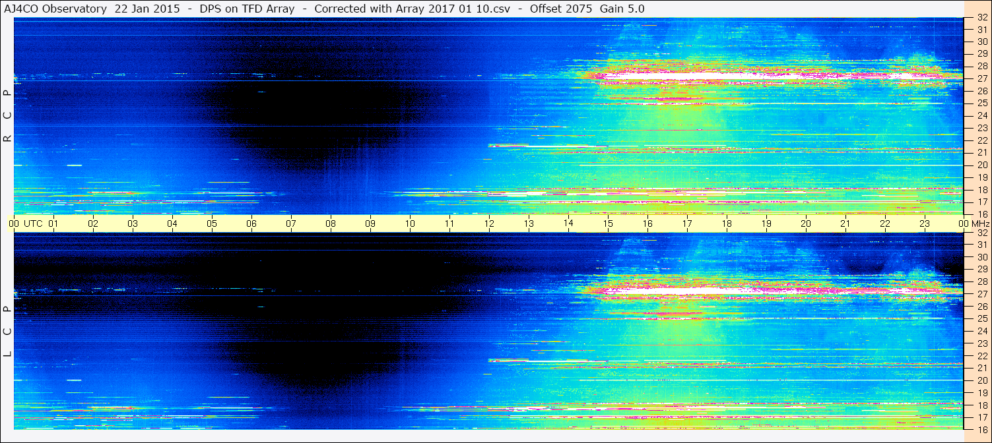Click the 31 MHz label in LCP panel
Image resolution: width=992 pixels, height=443 pixels.
[982, 245]
